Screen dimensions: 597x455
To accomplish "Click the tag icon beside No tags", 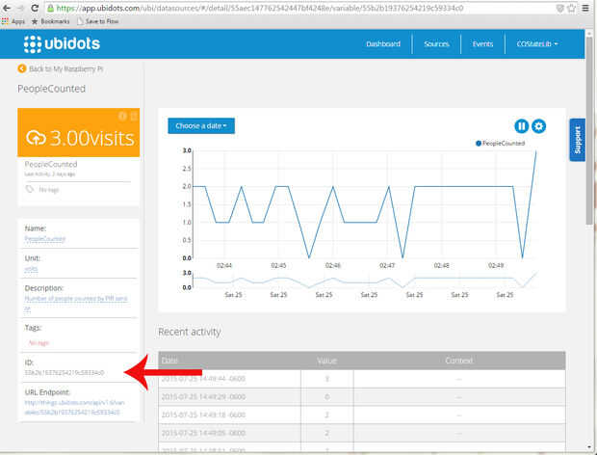I will point(29,189).
